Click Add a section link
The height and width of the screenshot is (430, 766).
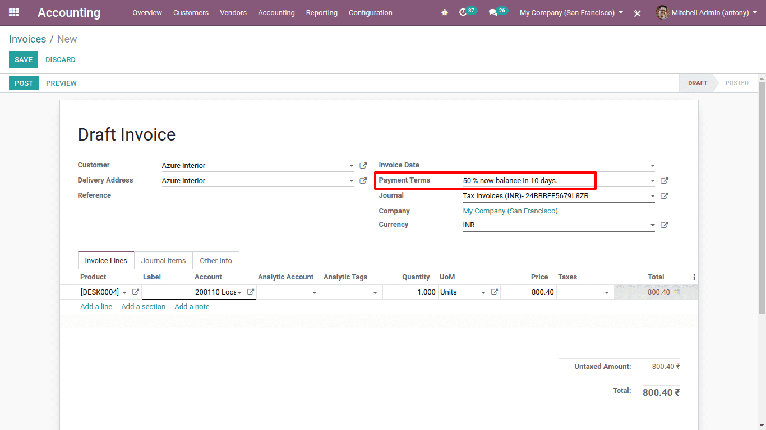tap(144, 306)
